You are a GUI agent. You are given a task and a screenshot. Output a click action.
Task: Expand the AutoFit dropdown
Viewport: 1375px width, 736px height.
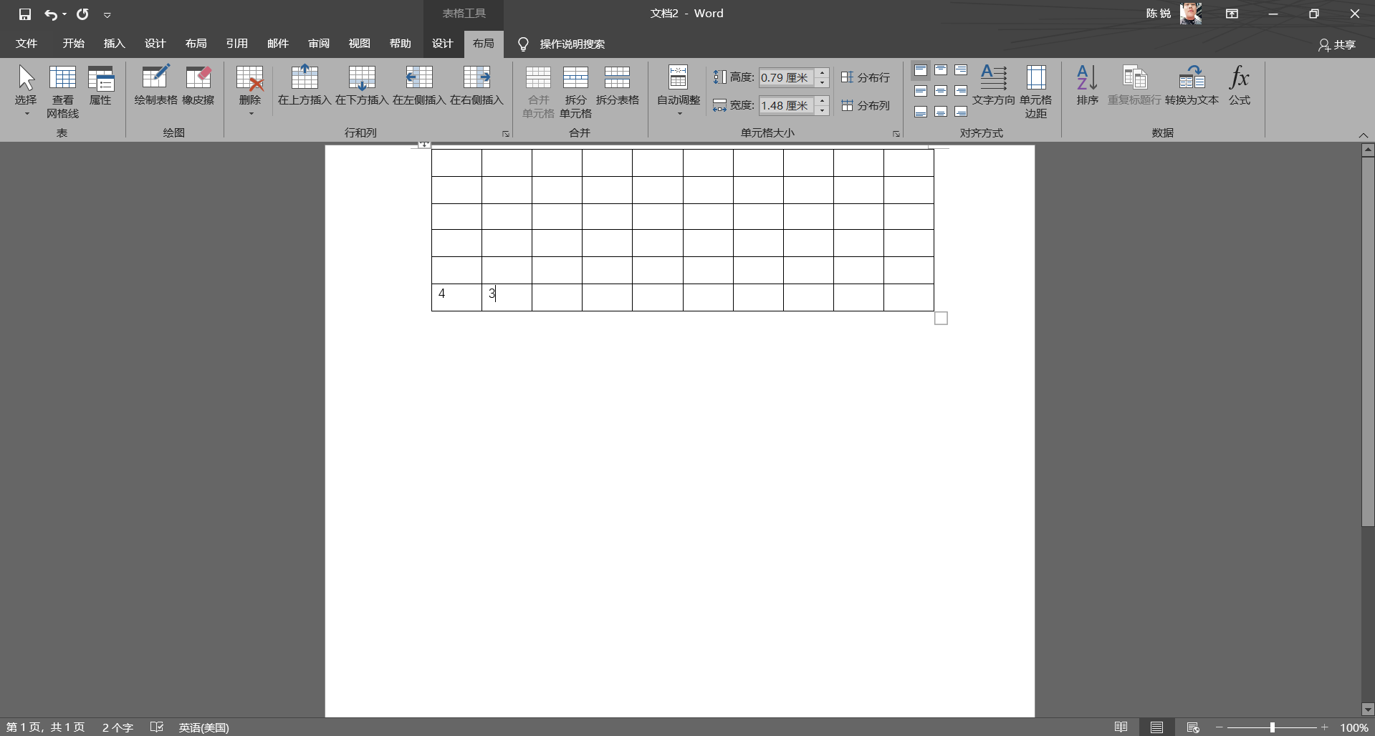(x=678, y=91)
